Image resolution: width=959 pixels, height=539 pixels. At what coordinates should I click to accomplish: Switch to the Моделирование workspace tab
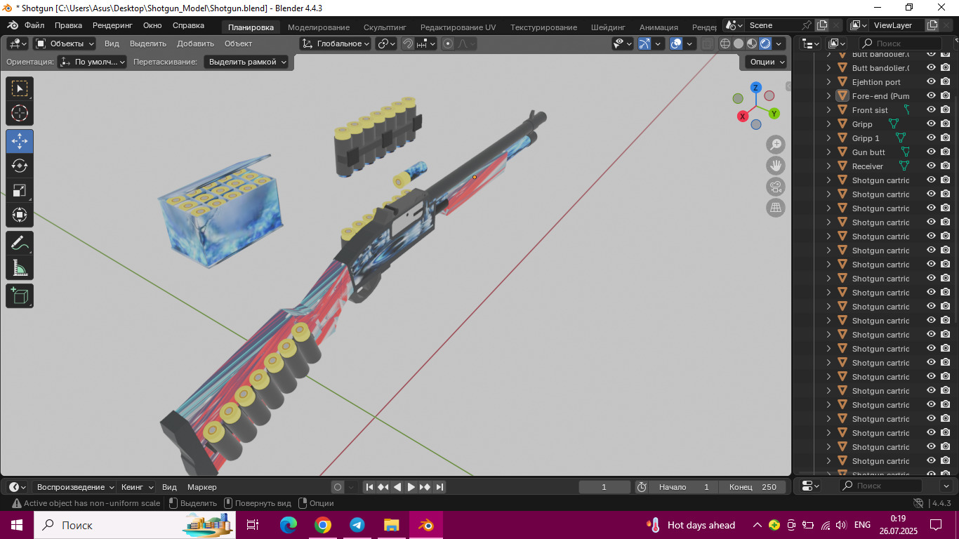click(319, 27)
